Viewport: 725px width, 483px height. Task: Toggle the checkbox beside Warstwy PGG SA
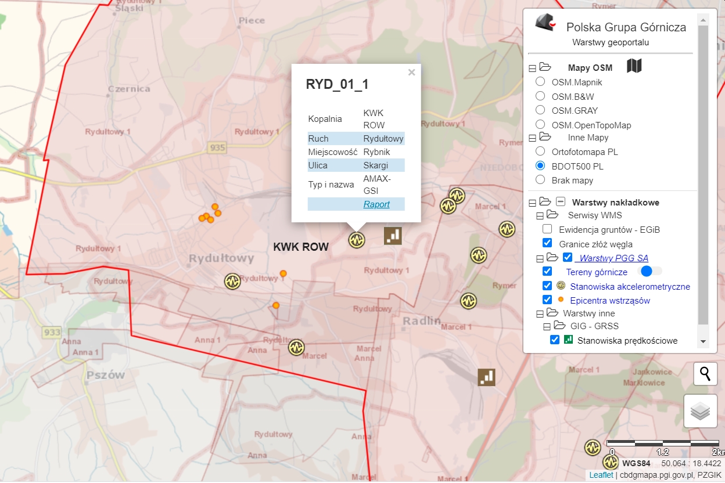tap(568, 257)
